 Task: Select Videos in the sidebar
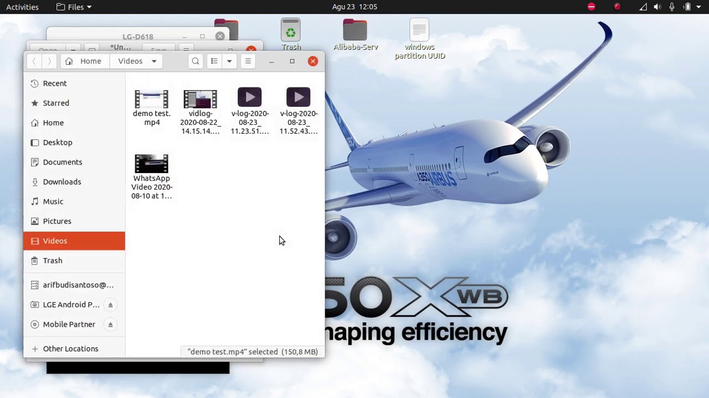tap(74, 241)
